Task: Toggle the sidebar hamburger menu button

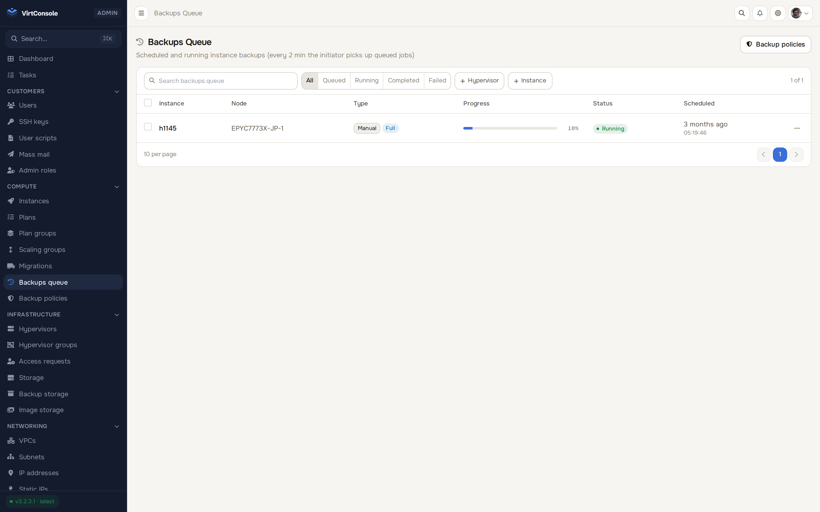Action: 141,13
